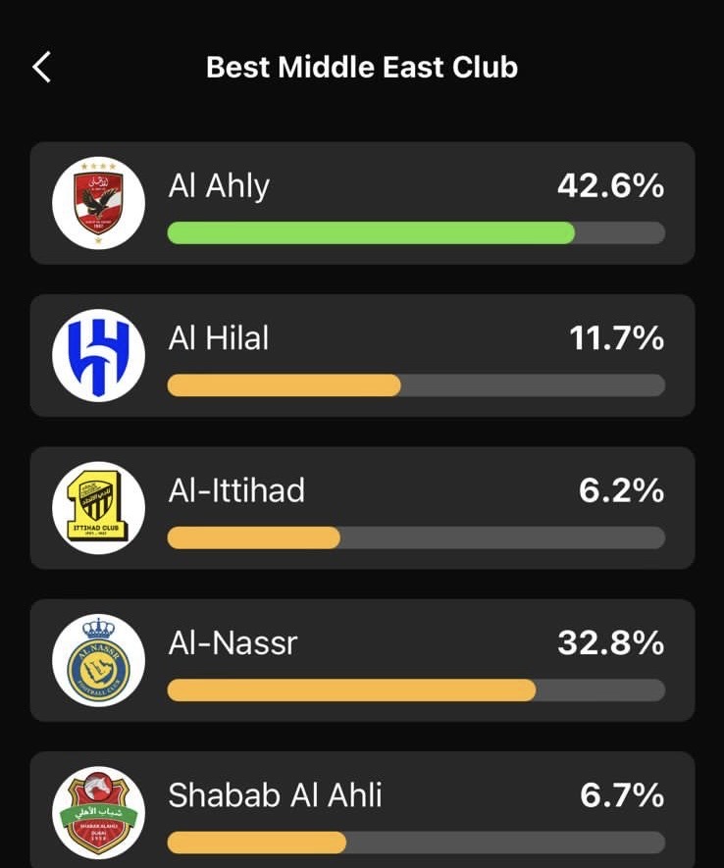Image resolution: width=724 pixels, height=868 pixels.
Task: Select the Al-Ittihad team name
Action: 236,490
